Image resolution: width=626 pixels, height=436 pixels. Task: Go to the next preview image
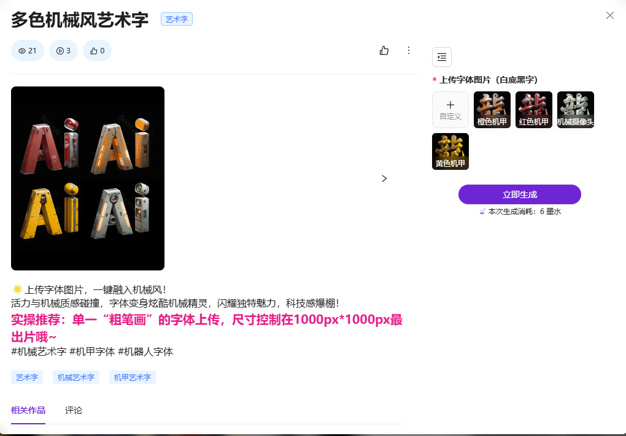384,178
